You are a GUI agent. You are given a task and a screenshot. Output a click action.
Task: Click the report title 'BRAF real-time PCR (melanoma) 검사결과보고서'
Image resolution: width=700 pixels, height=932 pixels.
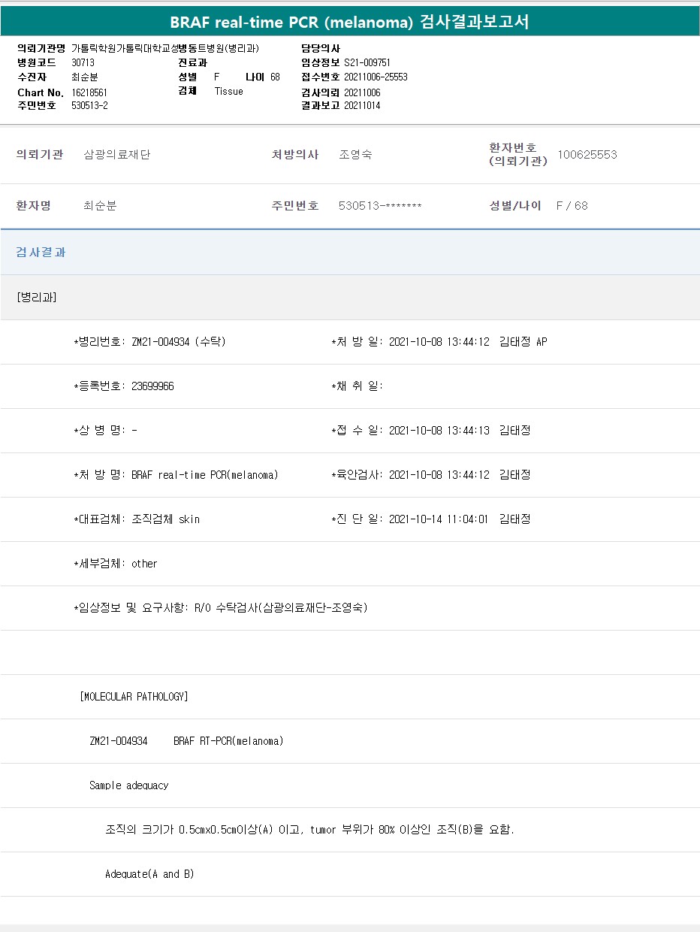(x=349, y=22)
